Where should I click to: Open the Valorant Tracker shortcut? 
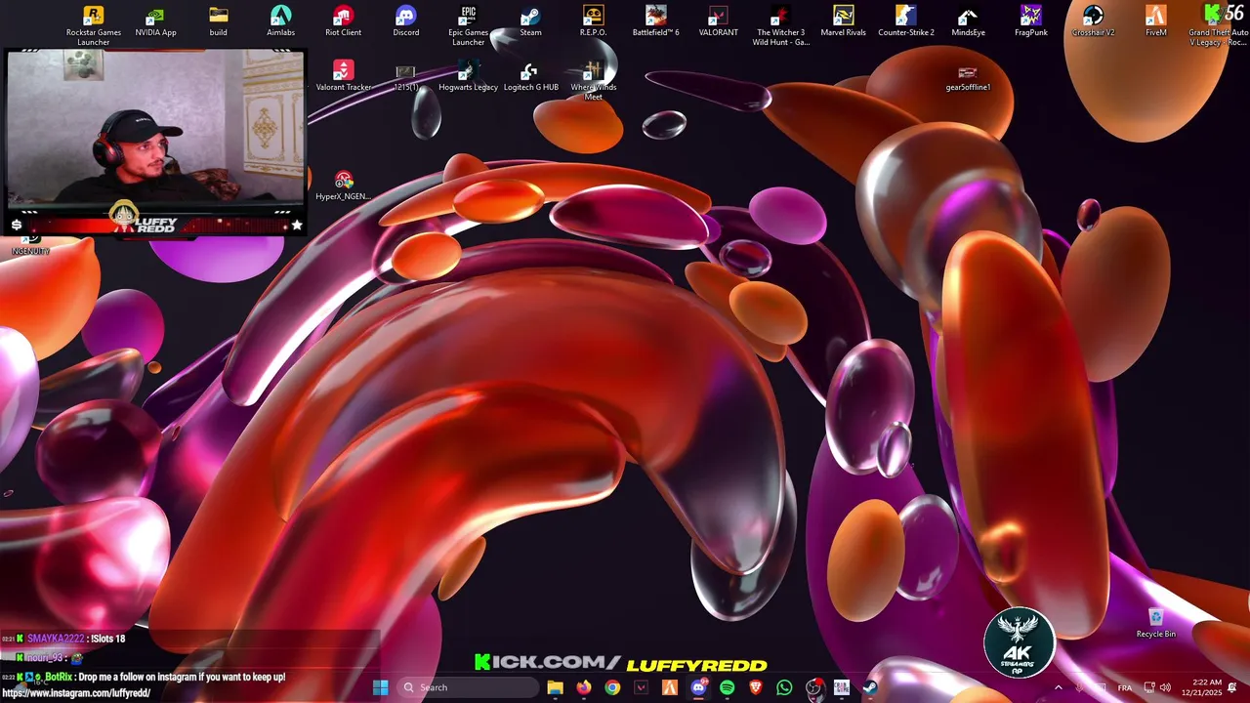343,76
